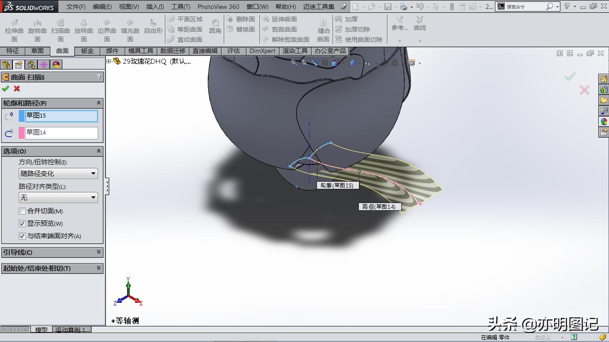Screen dimensions: 609x342
Task: Select the 缝合曲面 (Knit Surface) tool
Action: pyautogui.click(x=323, y=28)
